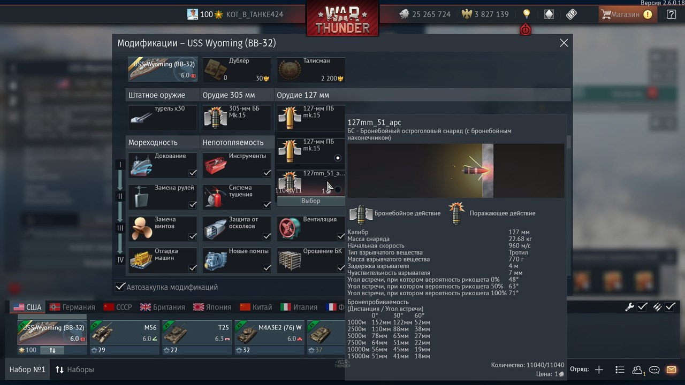Close the Модификации dialog
The image size is (685, 385).
[x=564, y=43]
